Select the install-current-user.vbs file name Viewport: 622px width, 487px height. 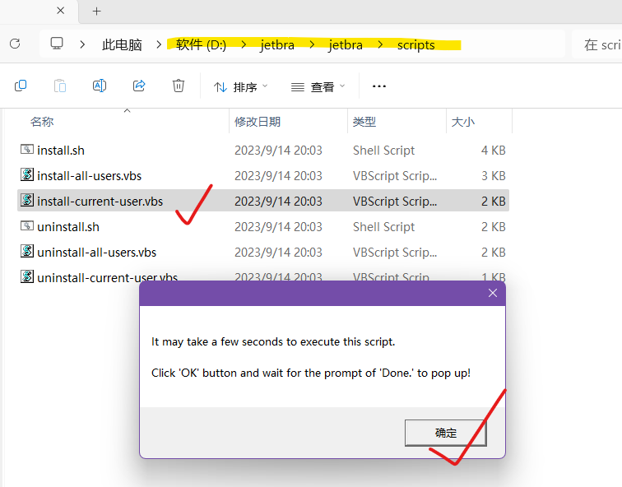100,201
